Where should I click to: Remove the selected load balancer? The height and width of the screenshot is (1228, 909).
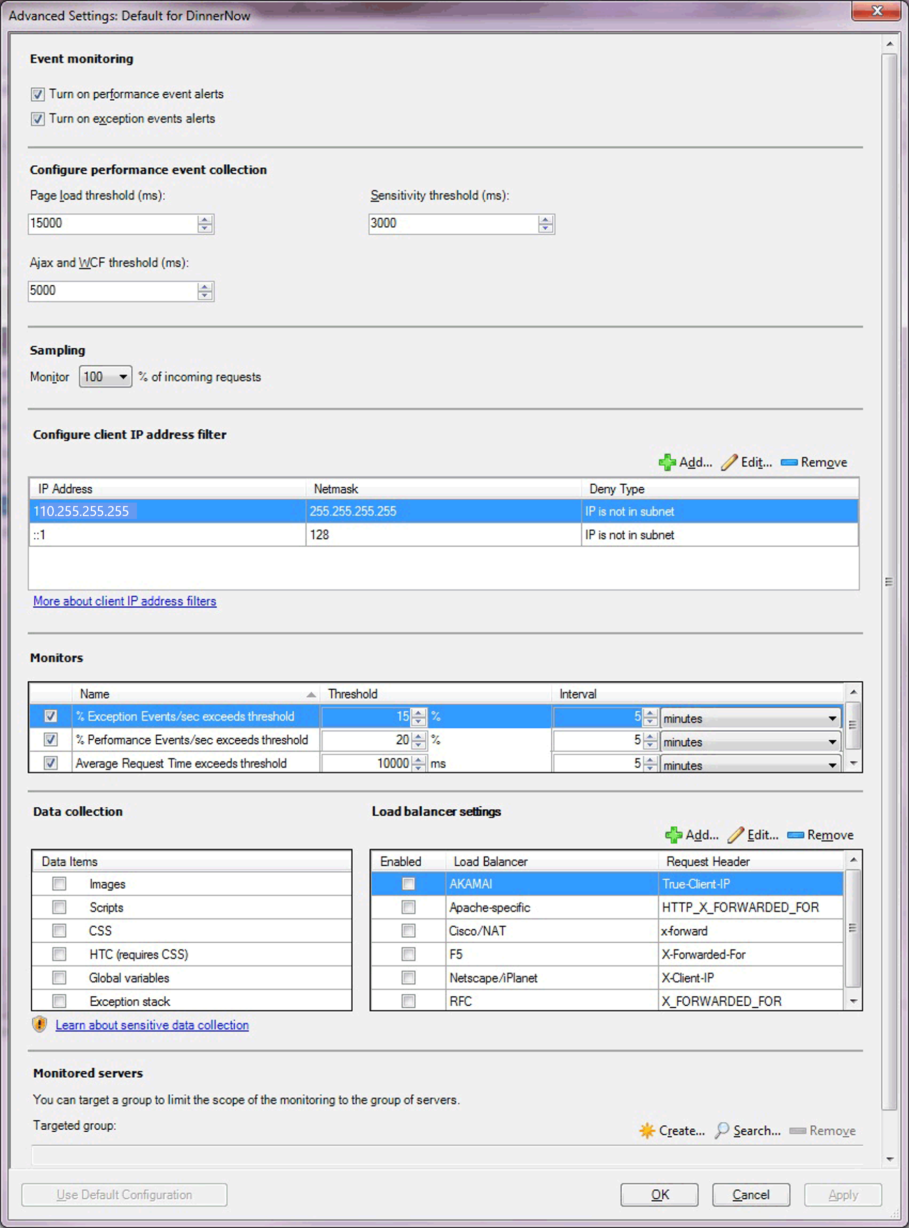(820, 835)
